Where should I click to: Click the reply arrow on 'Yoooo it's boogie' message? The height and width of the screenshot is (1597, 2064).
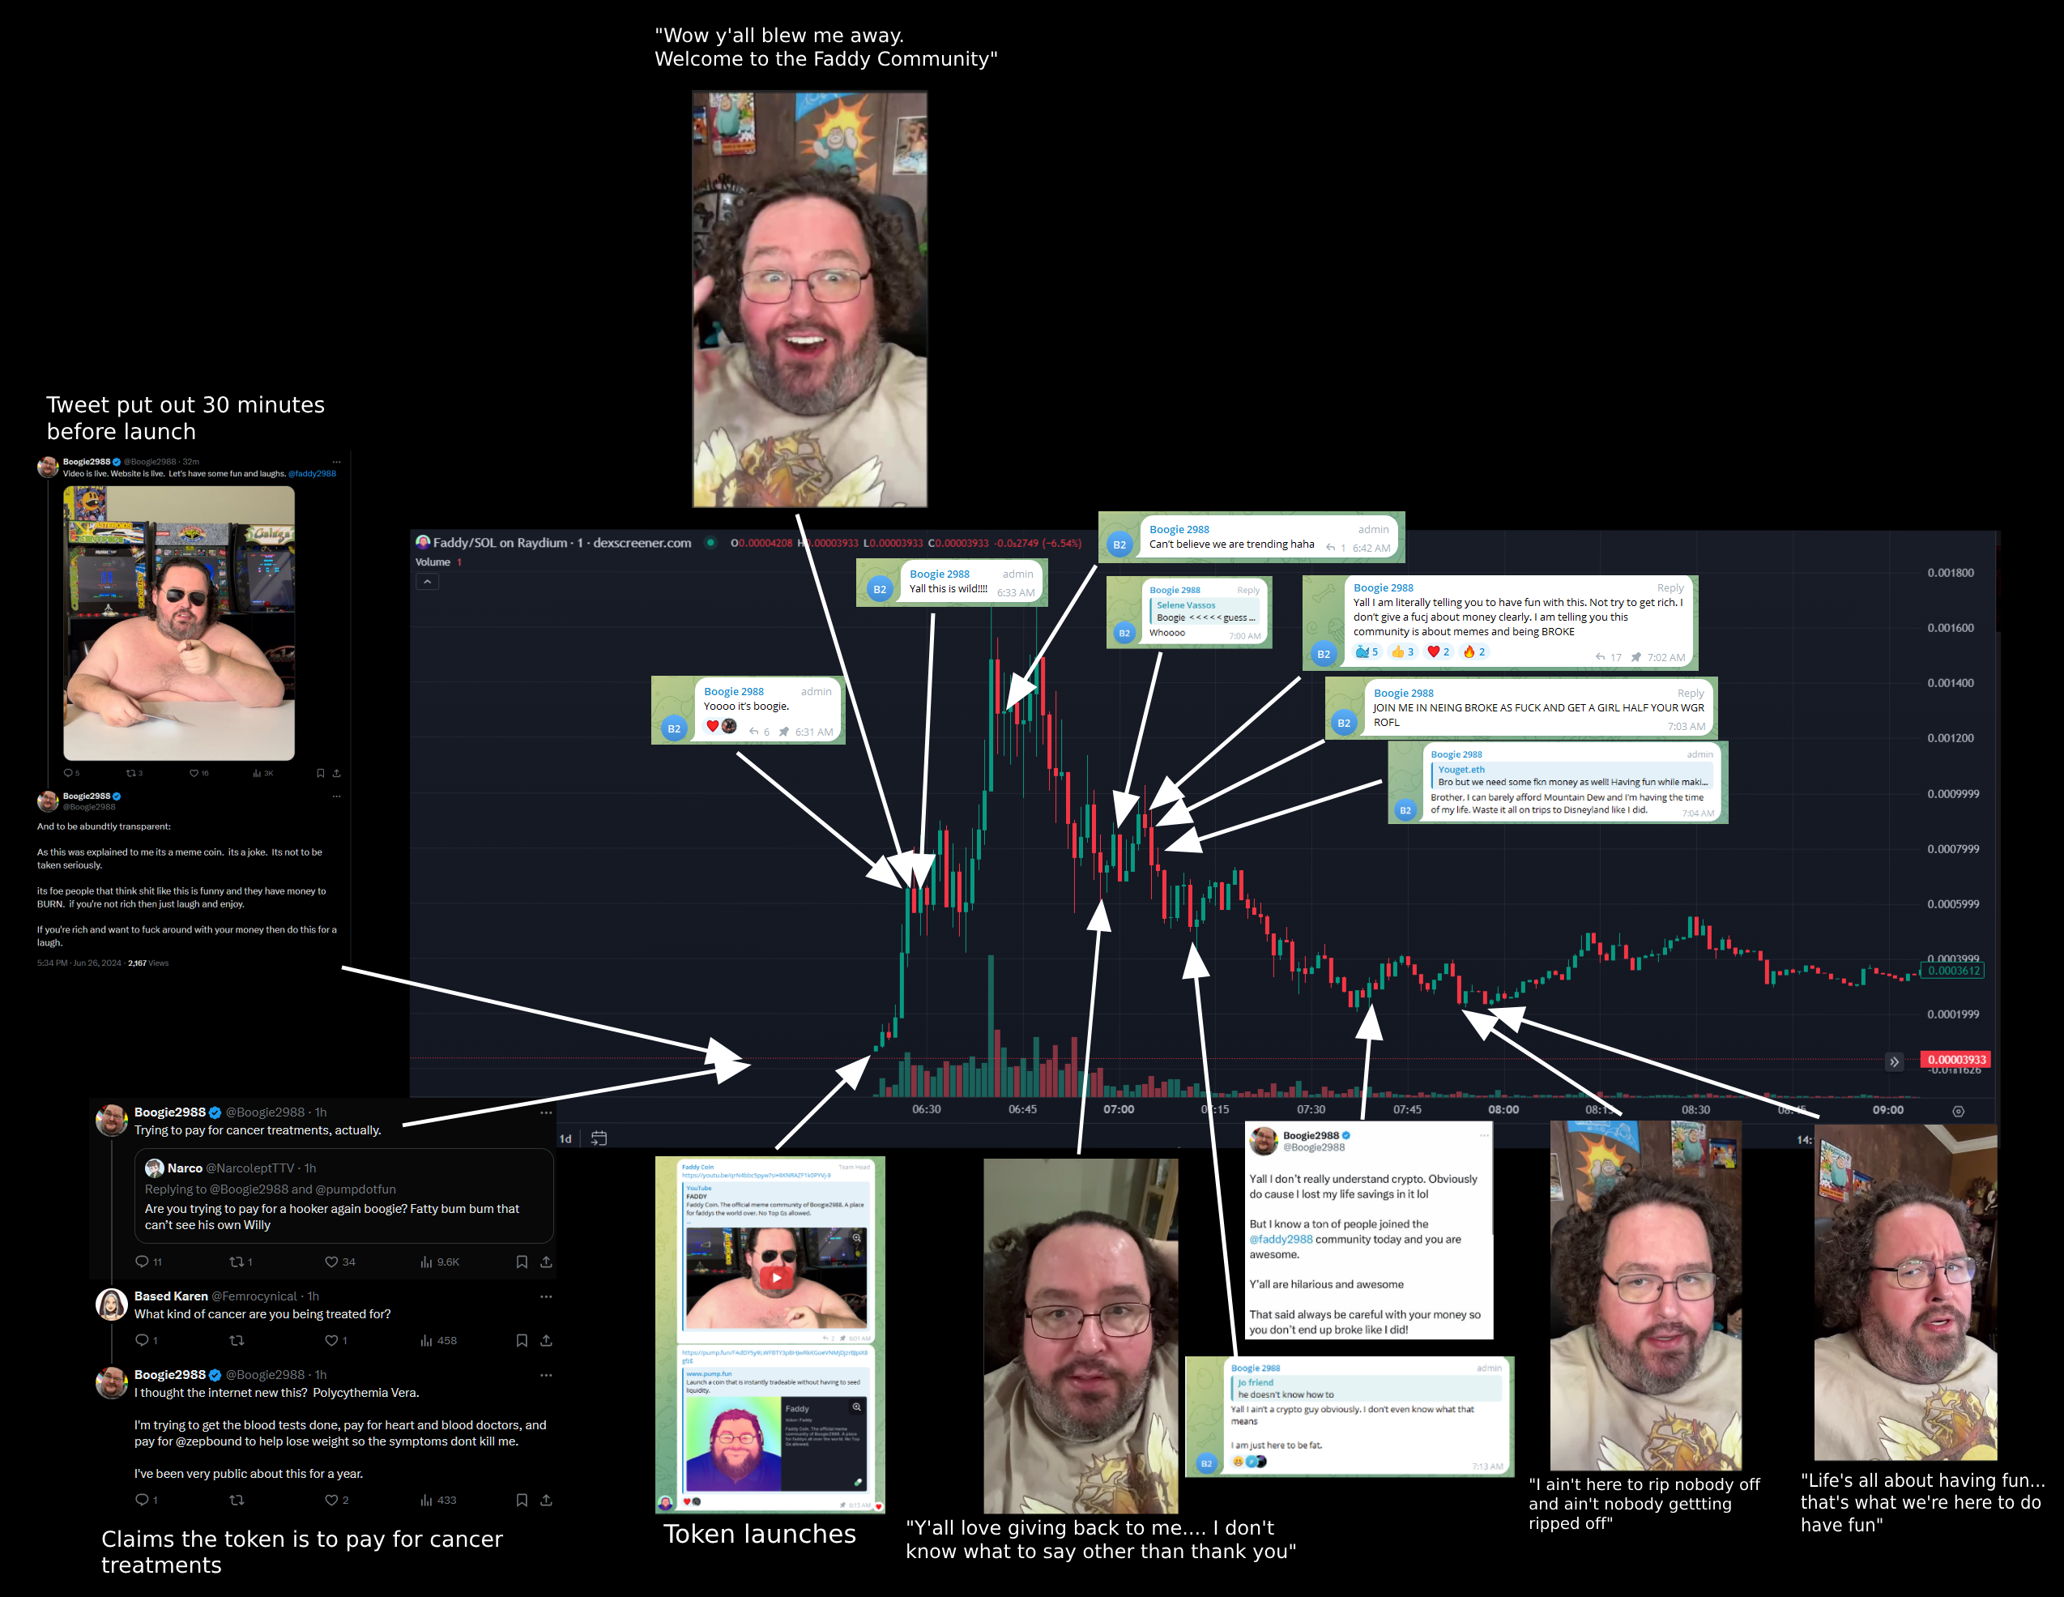coord(754,732)
